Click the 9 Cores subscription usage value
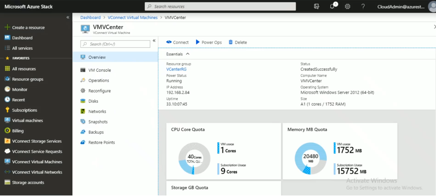Image resolution: width=436 pixels, height=196 pixels. 228,171
